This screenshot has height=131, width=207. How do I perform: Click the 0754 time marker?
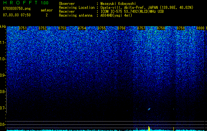pos(82,28)
